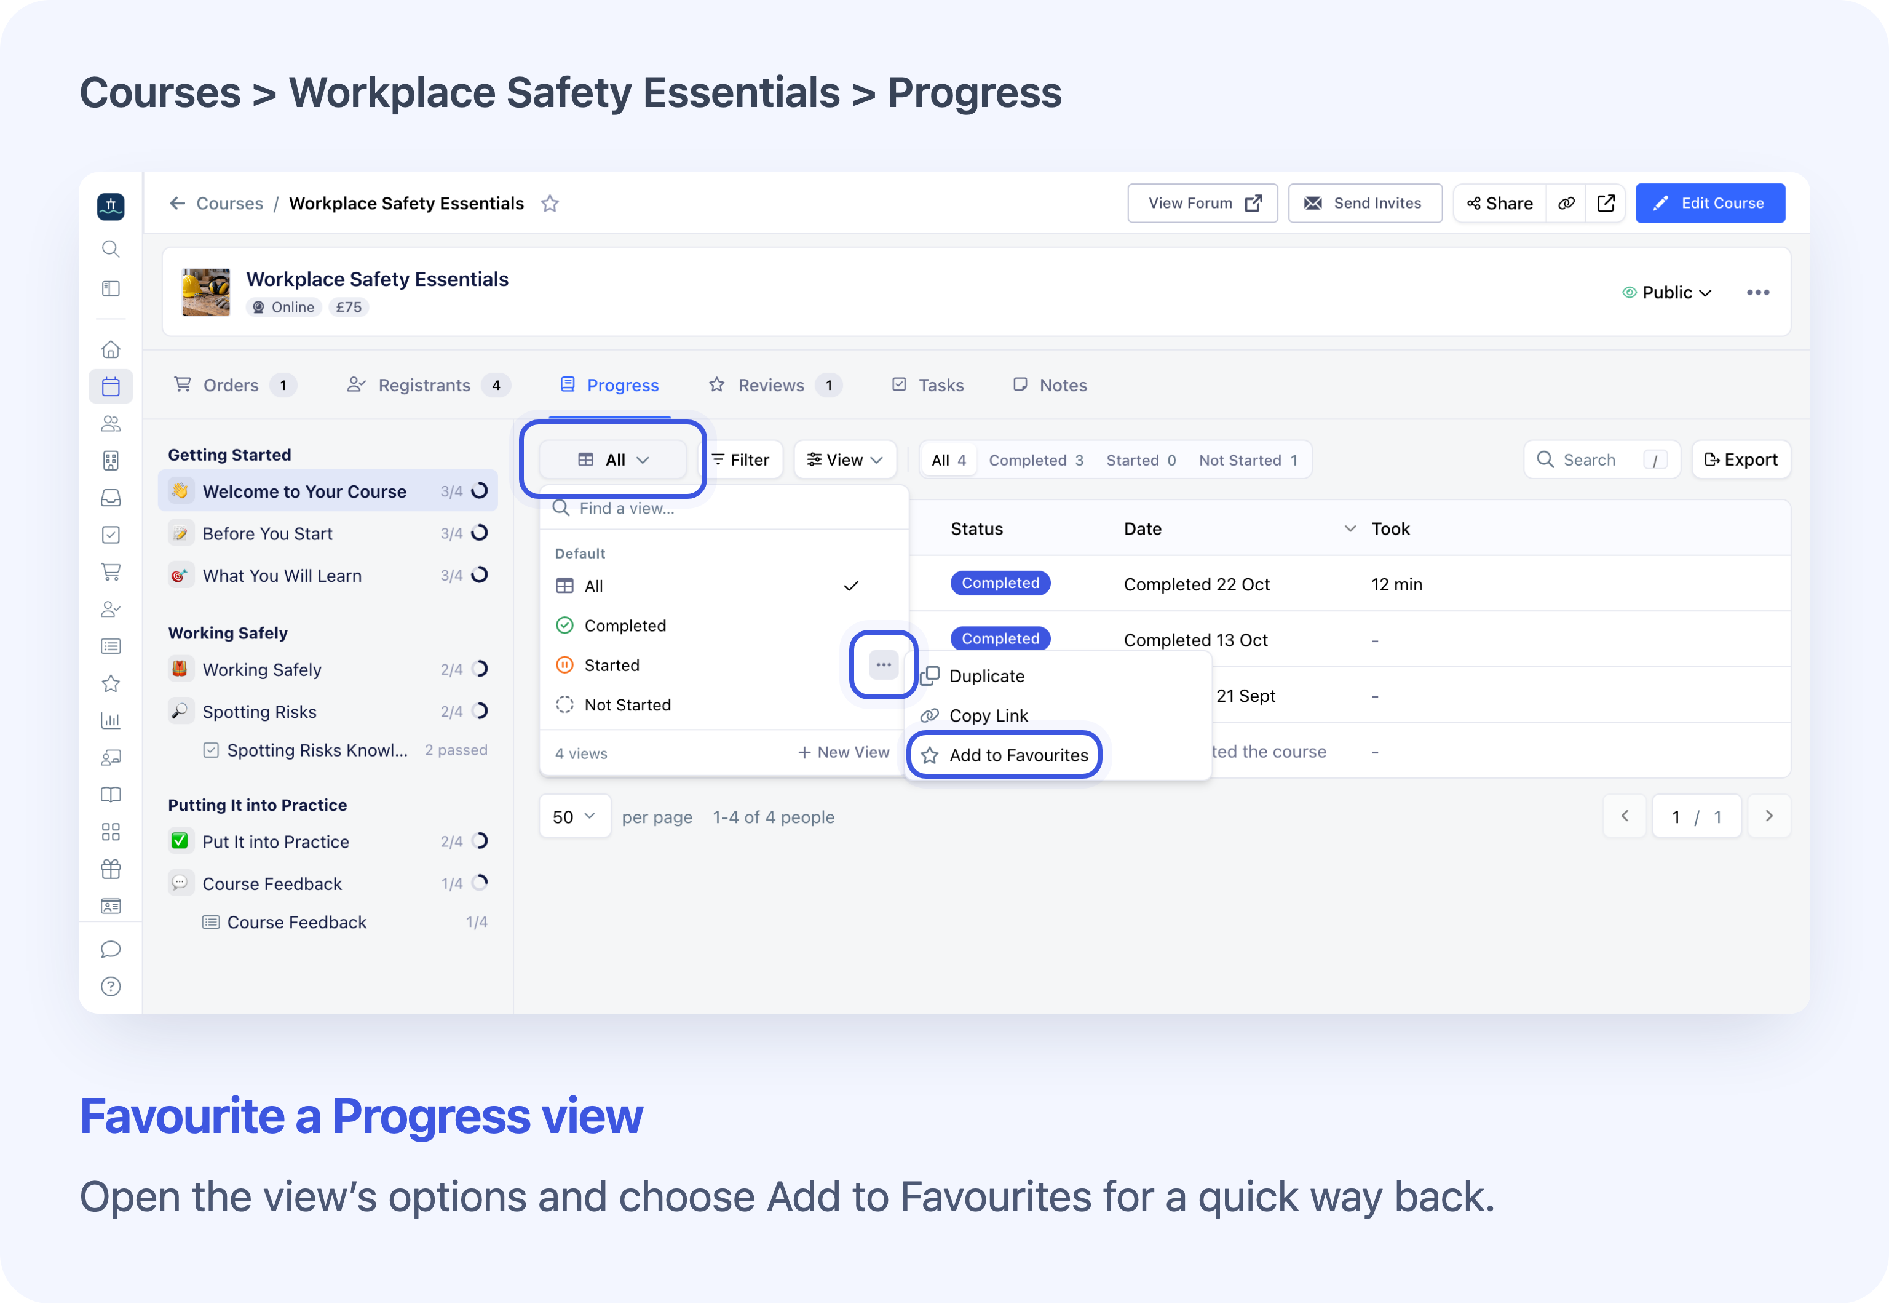Image resolution: width=1889 pixels, height=1304 pixels.
Task: Open the 50 per page dropdown
Action: [x=574, y=816]
